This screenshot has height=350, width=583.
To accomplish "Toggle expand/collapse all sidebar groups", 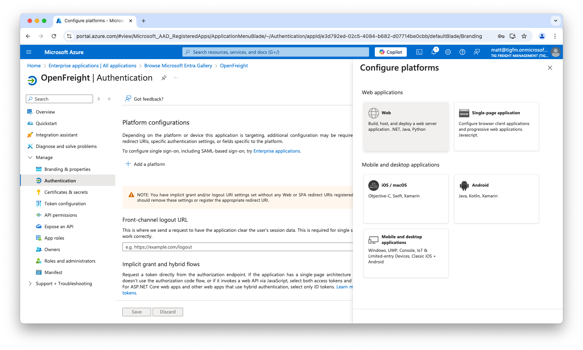I will pyautogui.click(x=99, y=99).
